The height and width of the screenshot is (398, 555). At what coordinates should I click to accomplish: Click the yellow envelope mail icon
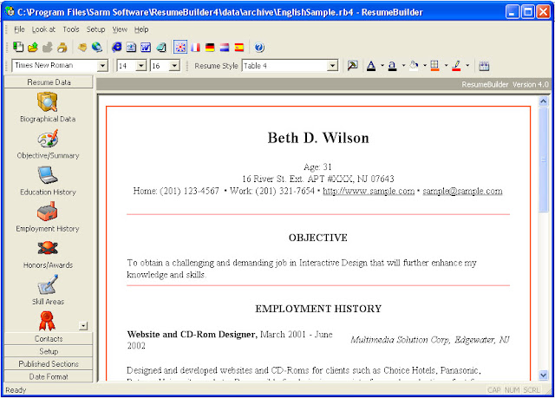pos(82,47)
